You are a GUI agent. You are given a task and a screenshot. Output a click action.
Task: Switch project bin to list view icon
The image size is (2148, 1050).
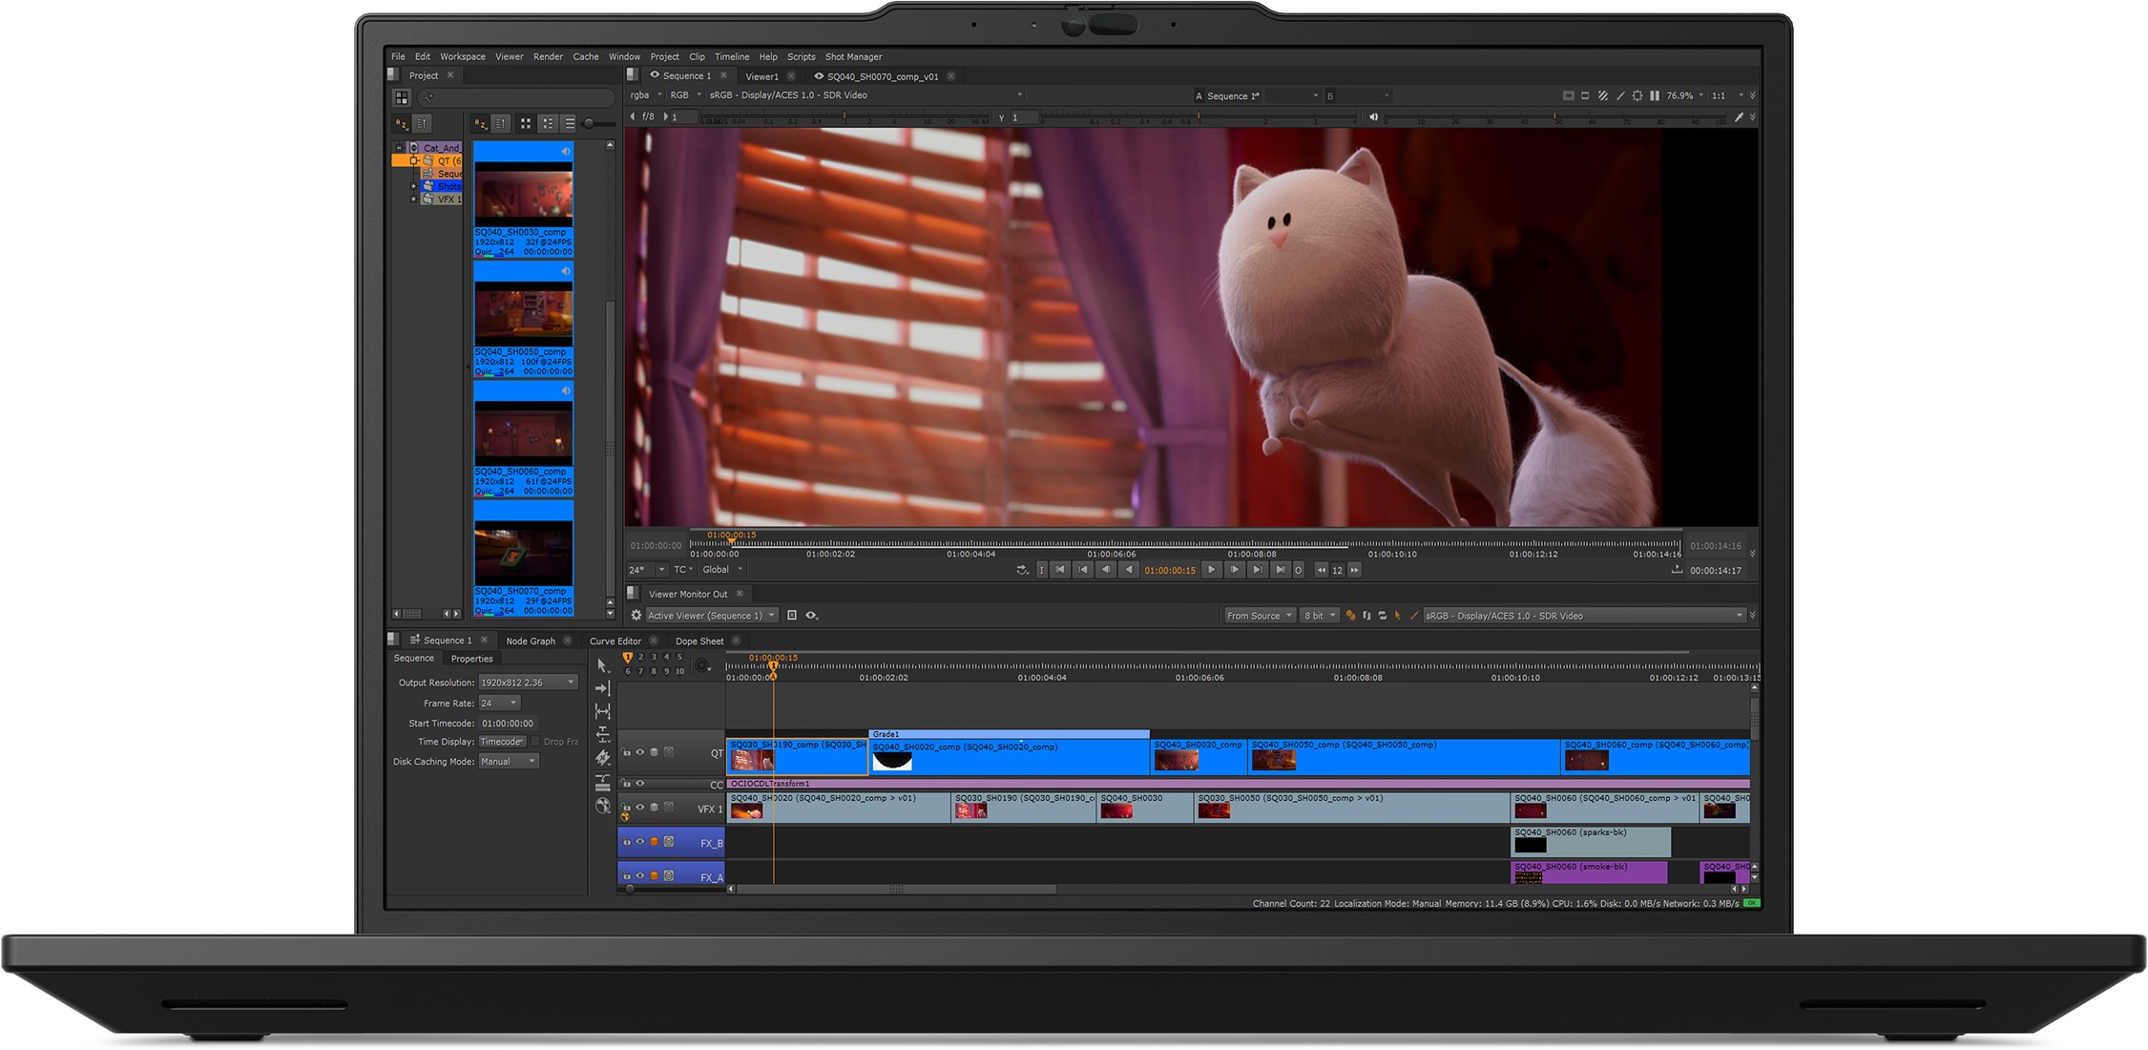(x=570, y=124)
